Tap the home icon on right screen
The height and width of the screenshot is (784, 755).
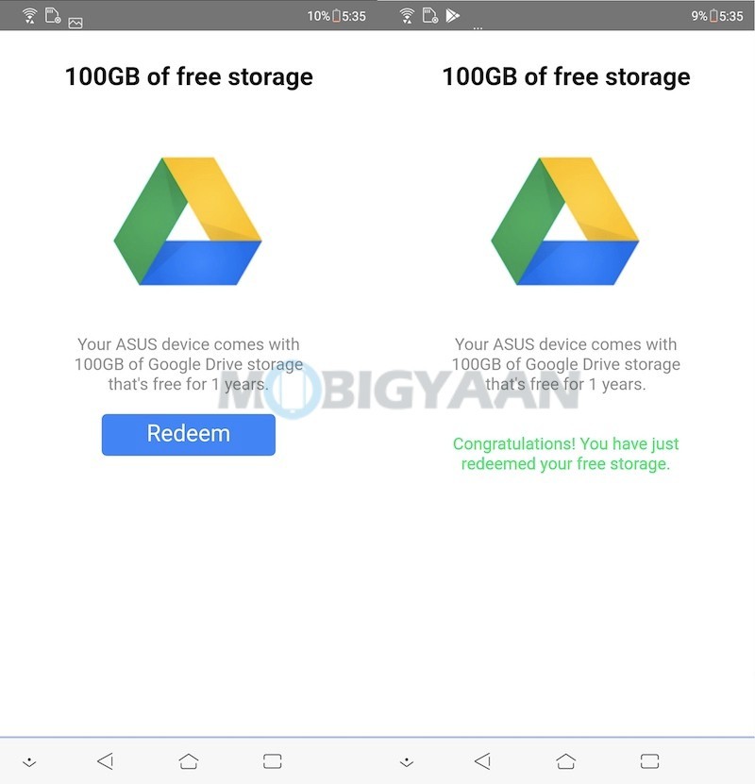[566, 761]
